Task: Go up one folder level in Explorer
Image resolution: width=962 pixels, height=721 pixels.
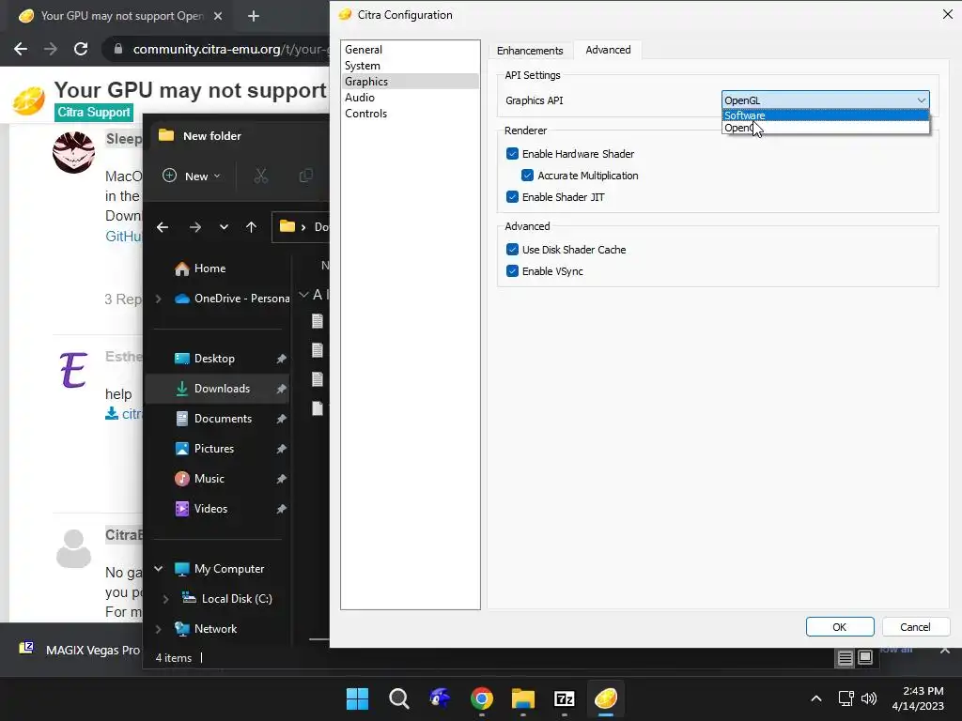Action: coord(251,227)
